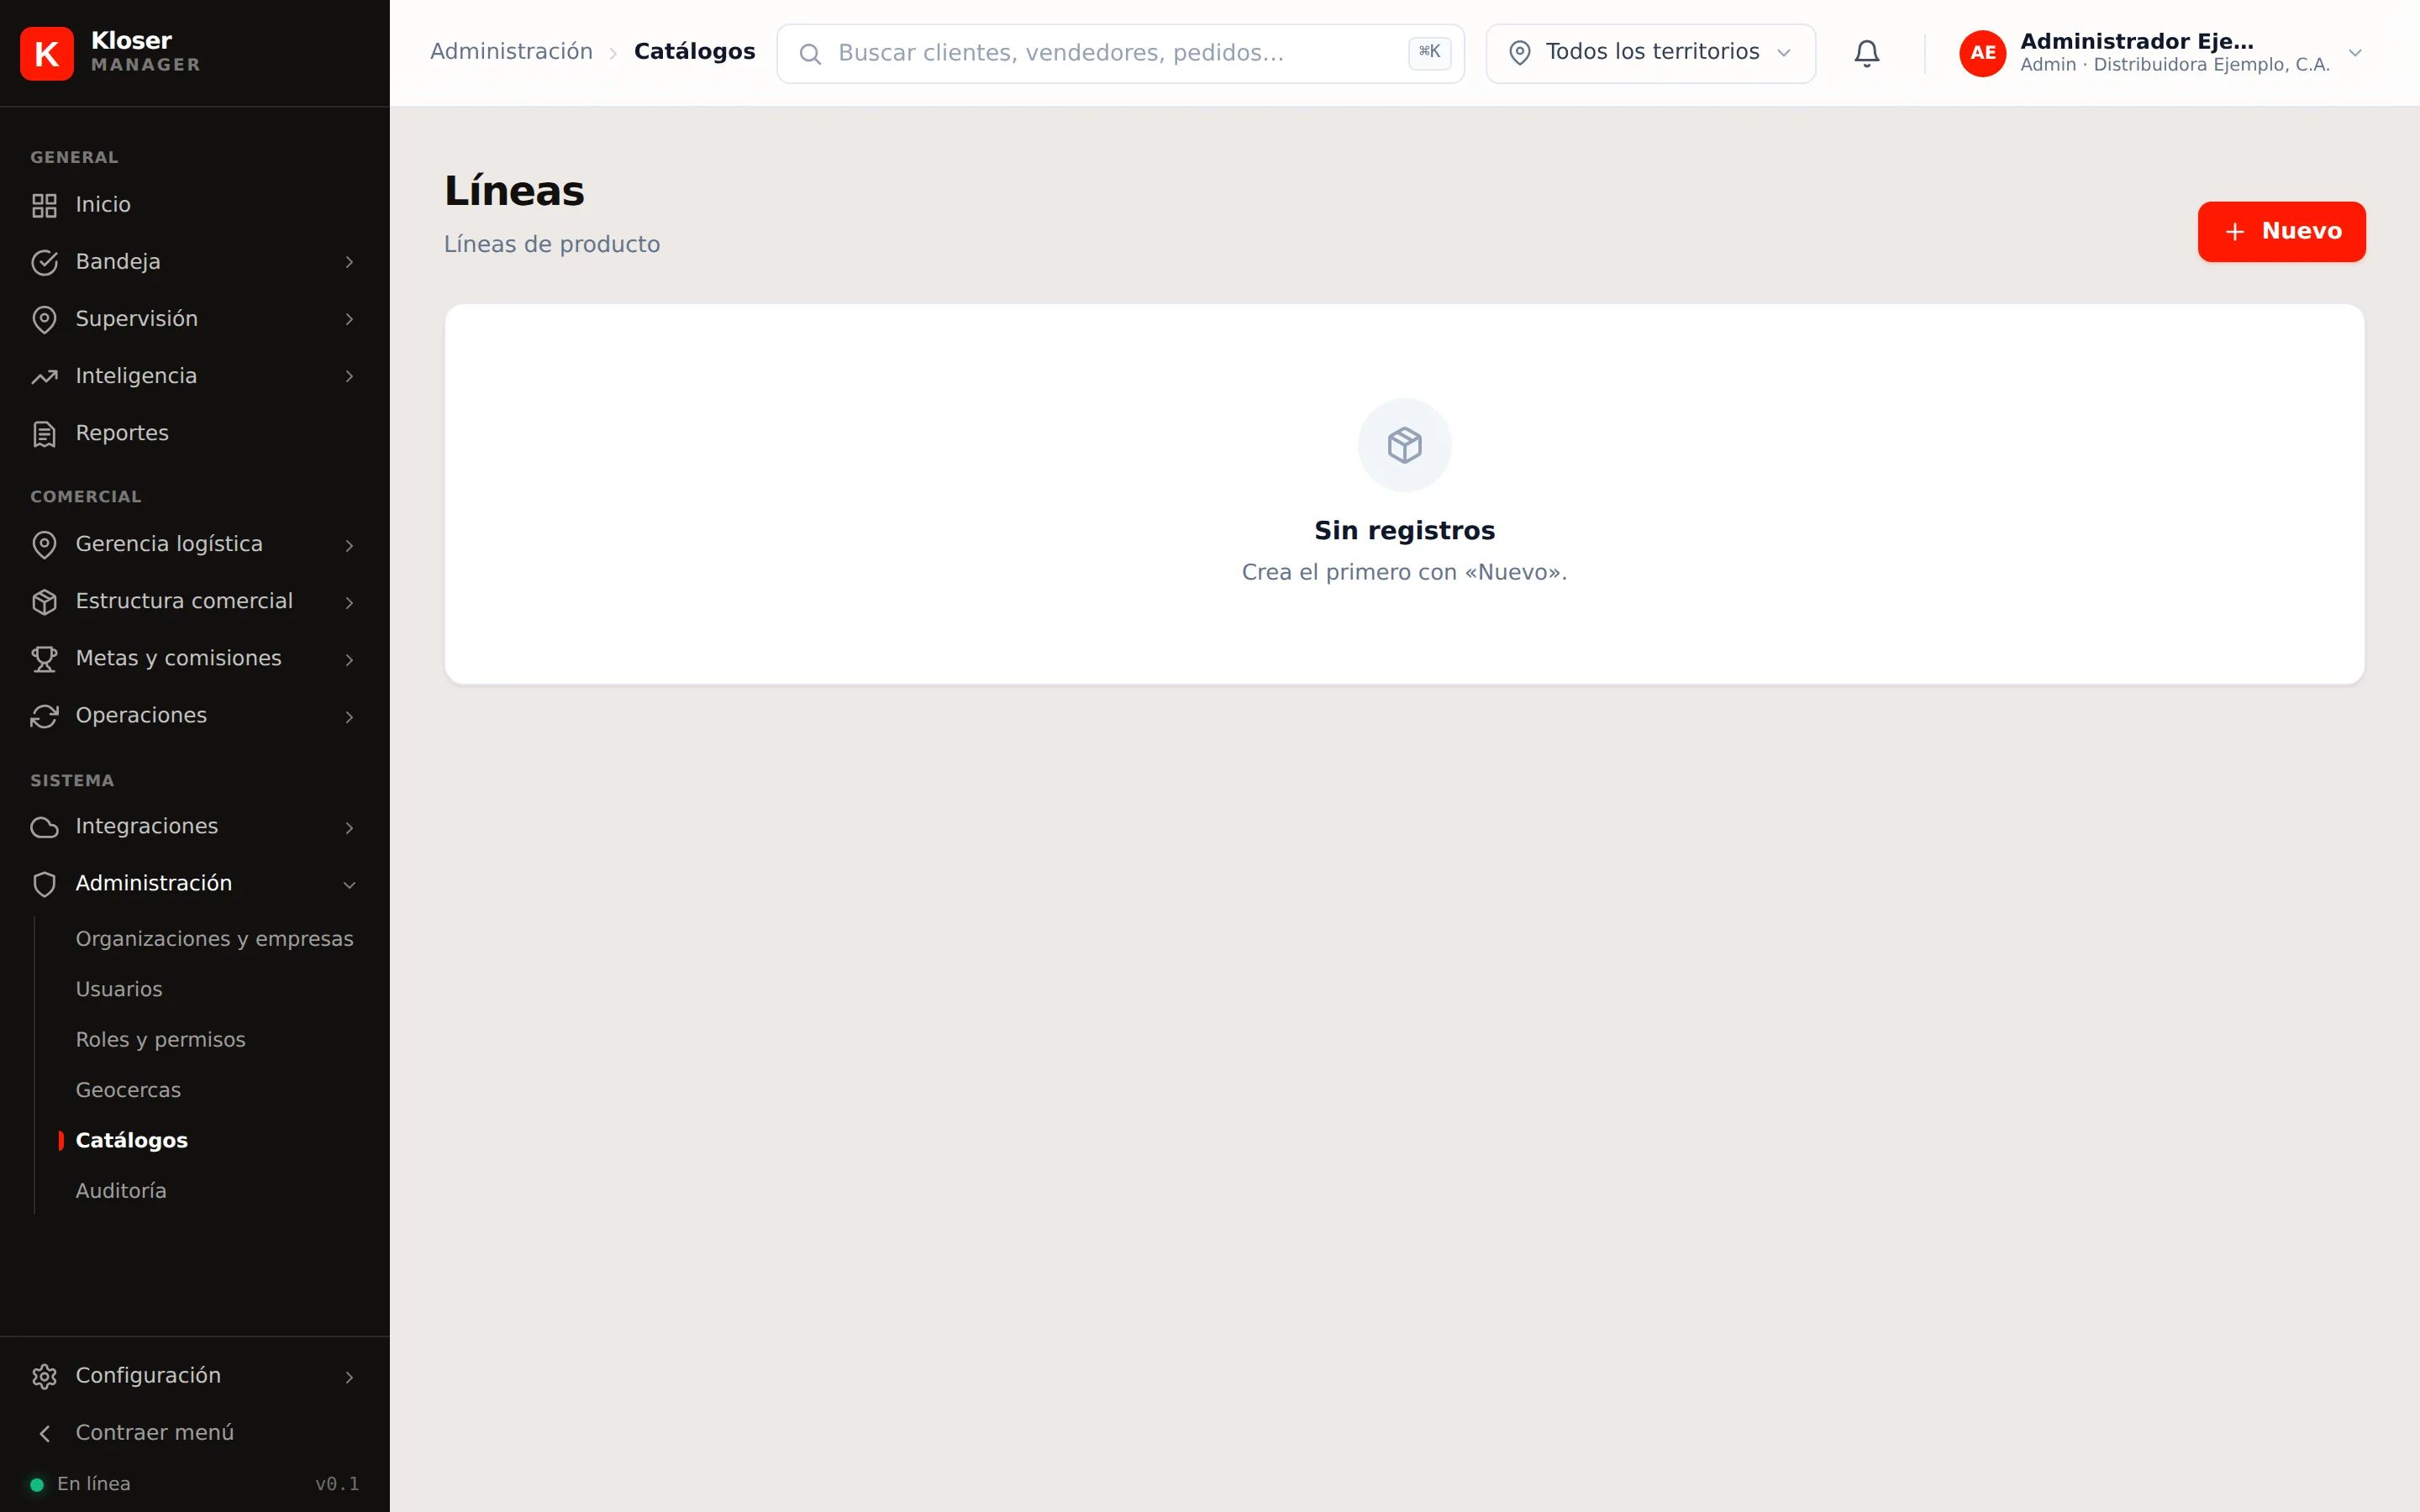2420x1512 pixels.
Task: Click the ⌘K shortcut badge
Action: pos(1429,52)
